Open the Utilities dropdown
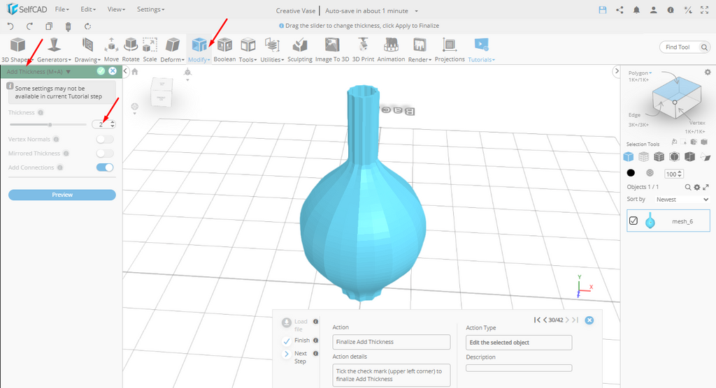 [272, 50]
